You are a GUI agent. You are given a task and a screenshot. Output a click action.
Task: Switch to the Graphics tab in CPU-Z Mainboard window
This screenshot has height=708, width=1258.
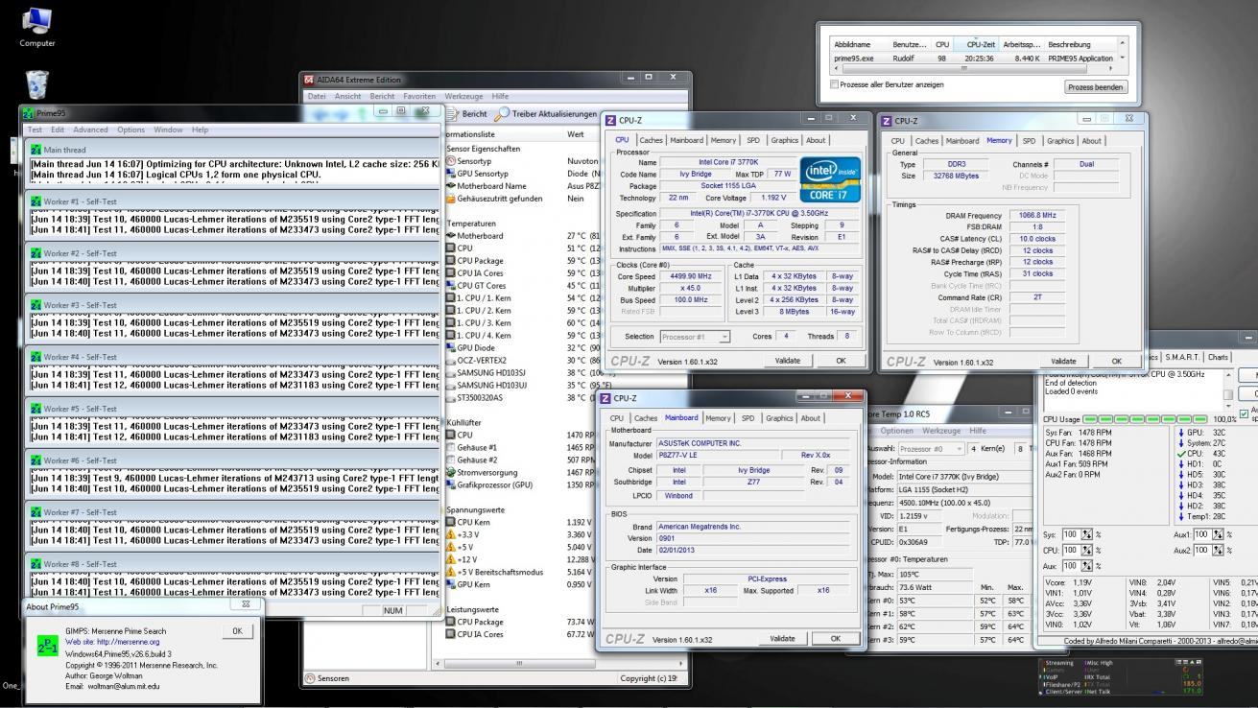[x=779, y=417]
